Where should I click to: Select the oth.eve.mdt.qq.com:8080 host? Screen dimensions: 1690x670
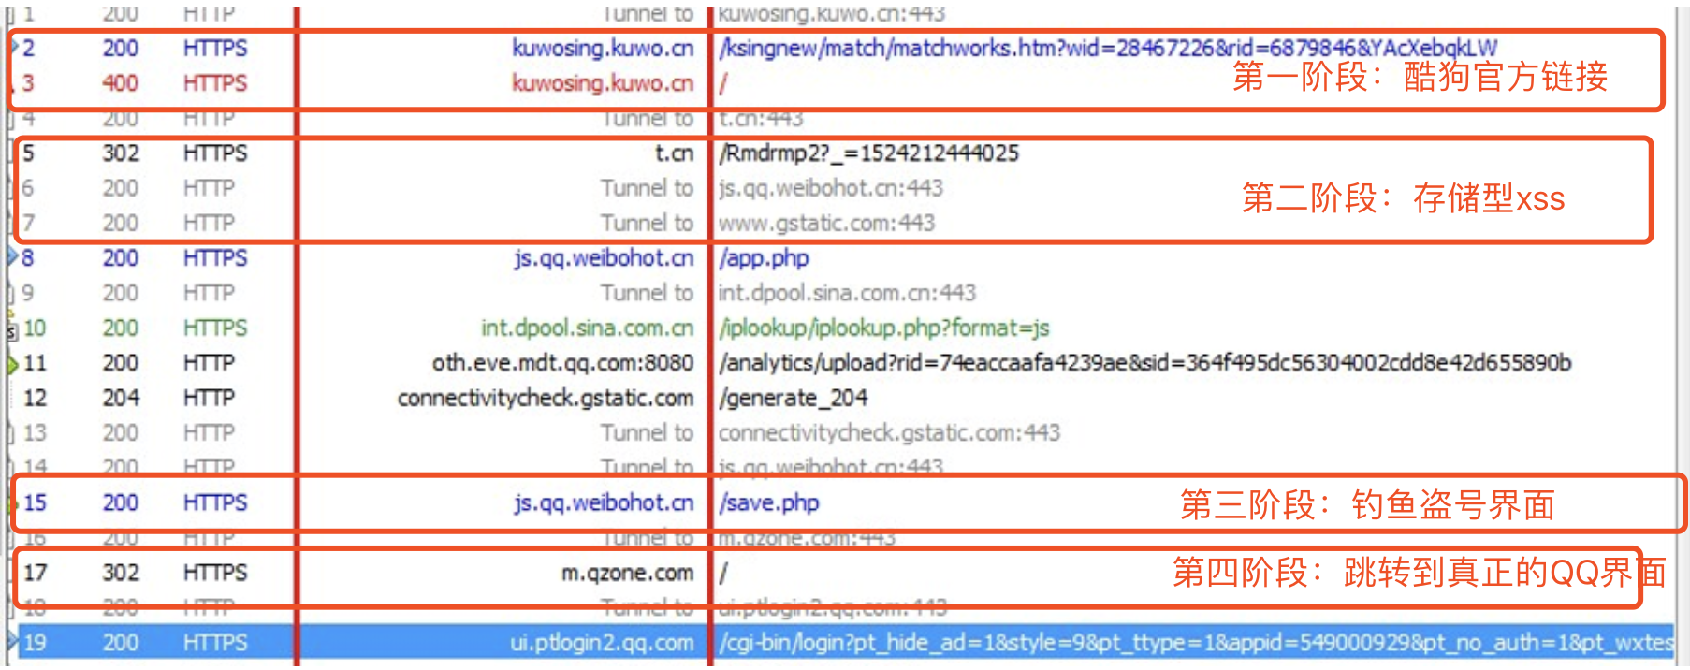coord(562,363)
